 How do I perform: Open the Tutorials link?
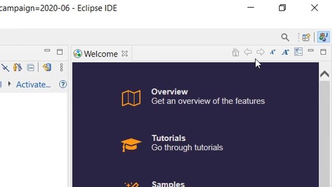[x=169, y=138]
